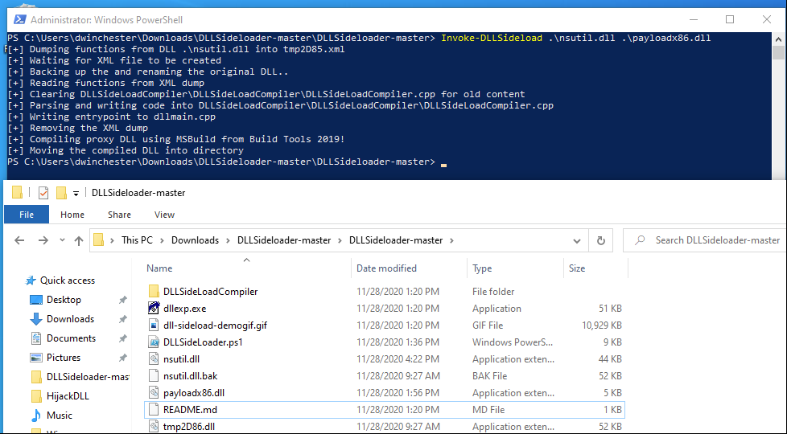This screenshot has height=434, width=787.
Task: Click the pin icon next to Desktop
Action: pos(122,300)
